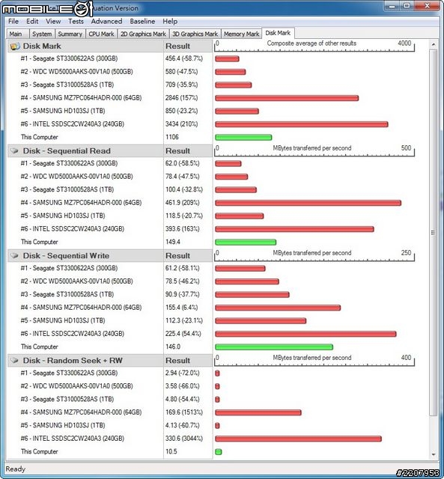Select Random Seek value 3.58 (-66.0%)
Screen dimensions: 444x479
pos(183,386)
